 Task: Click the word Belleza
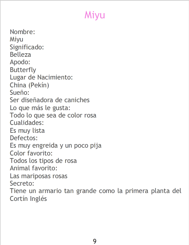click(21, 55)
